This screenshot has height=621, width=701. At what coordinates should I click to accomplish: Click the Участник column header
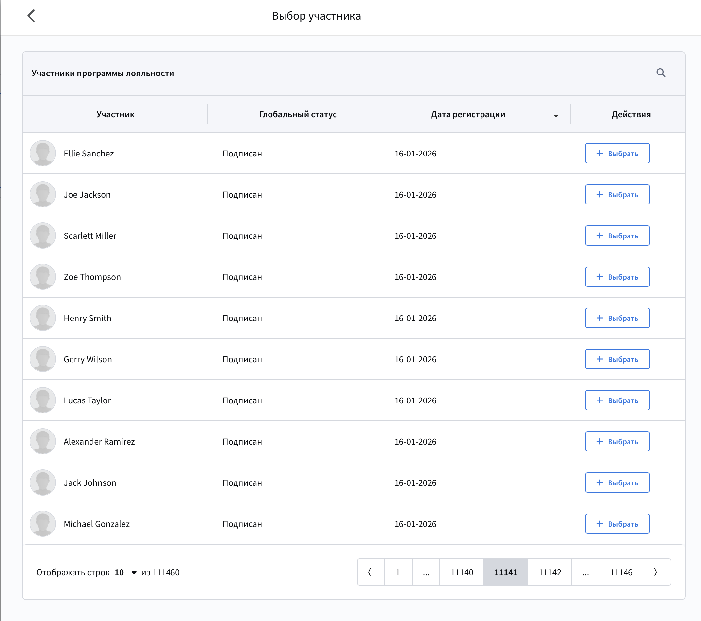[115, 114]
